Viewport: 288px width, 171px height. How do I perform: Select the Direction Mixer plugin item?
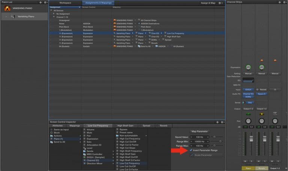pos(94,164)
